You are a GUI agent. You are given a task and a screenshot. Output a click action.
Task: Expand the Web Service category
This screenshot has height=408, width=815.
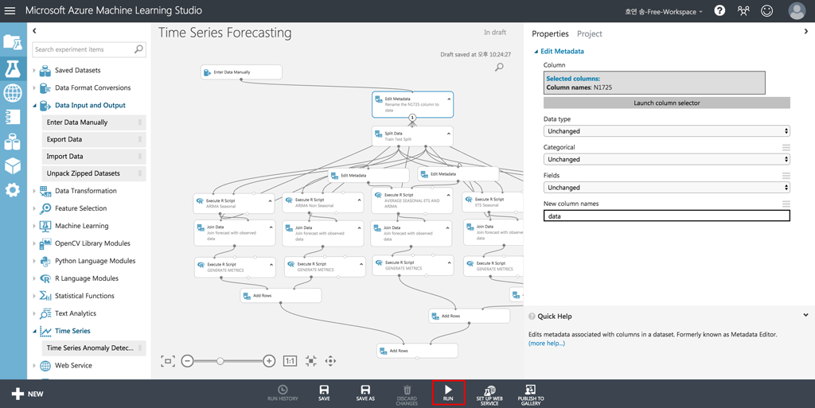tap(35, 366)
